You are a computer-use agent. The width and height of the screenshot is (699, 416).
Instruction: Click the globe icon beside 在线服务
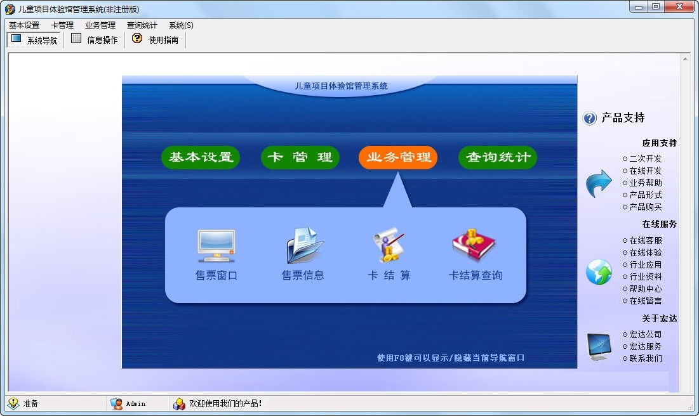point(599,271)
